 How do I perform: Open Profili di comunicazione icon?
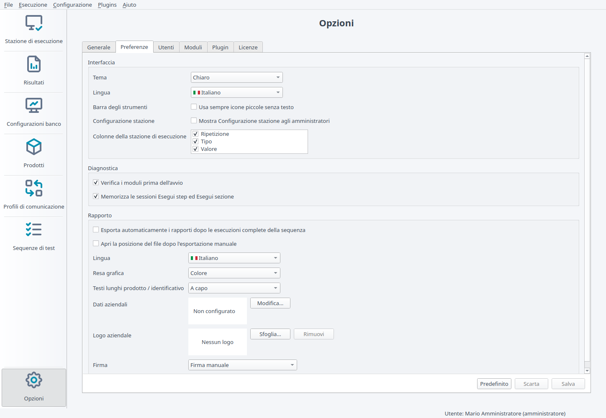coord(34,188)
